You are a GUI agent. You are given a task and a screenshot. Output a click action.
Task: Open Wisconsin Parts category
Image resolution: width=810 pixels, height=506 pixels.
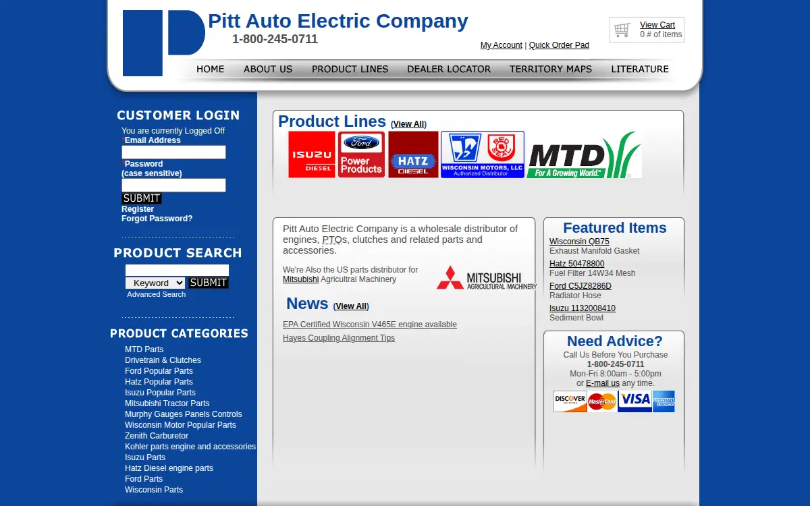[x=154, y=490]
